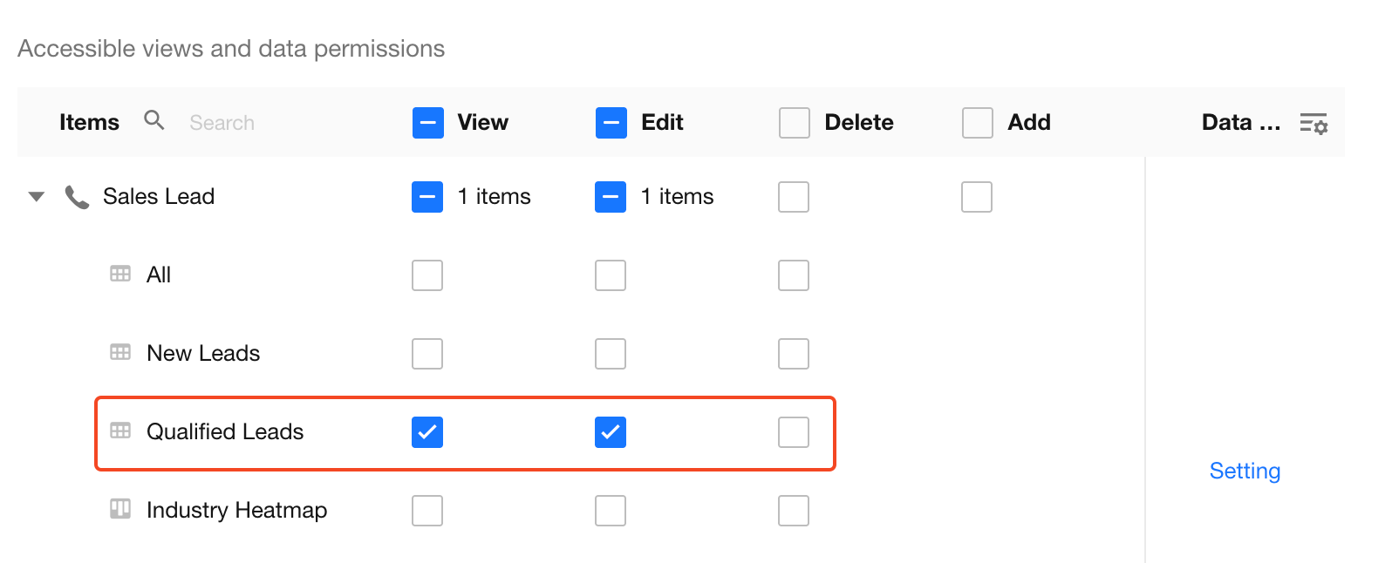Check Add for Sales Lead
Viewport: 1392px width, 563px height.
point(977,197)
